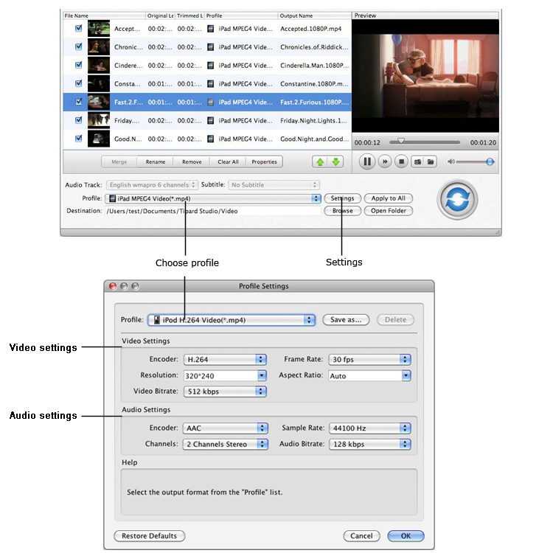
Task: Open the Audio Bitrate 128 kbps dropdown
Action: pos(370,444)
